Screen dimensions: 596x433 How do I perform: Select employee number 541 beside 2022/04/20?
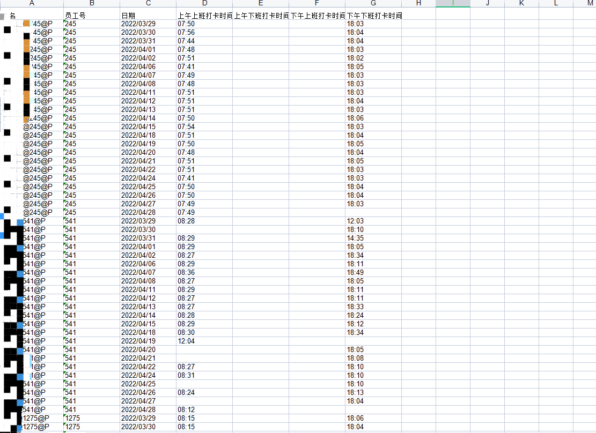click(x=92, y=349)
